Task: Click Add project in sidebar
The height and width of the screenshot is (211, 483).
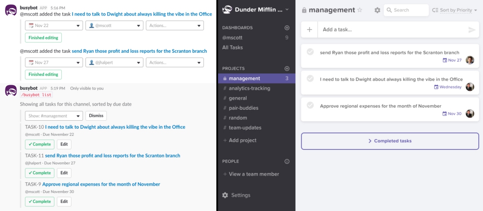Action: (x=240, y=140)
